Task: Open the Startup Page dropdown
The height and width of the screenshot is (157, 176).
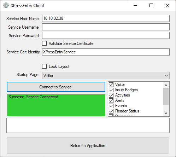Action: pos(106,76)
